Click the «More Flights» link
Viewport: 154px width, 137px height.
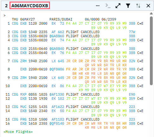coord(18,132)
